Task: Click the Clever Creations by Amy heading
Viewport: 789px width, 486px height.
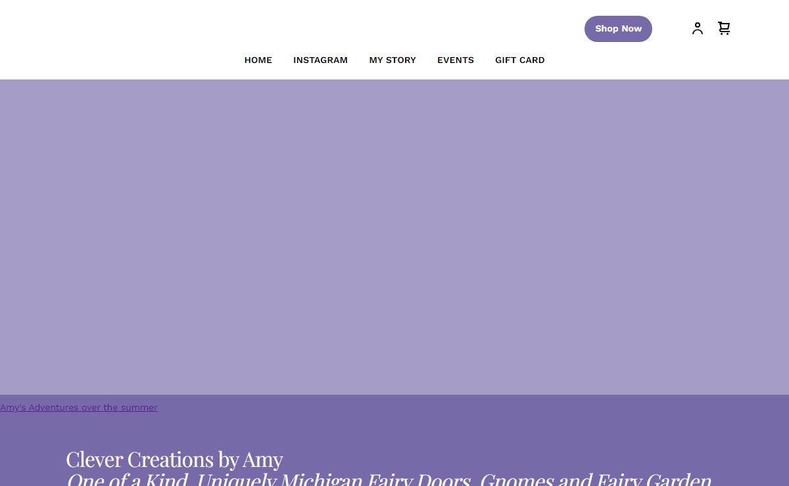Action: (174, 459)
